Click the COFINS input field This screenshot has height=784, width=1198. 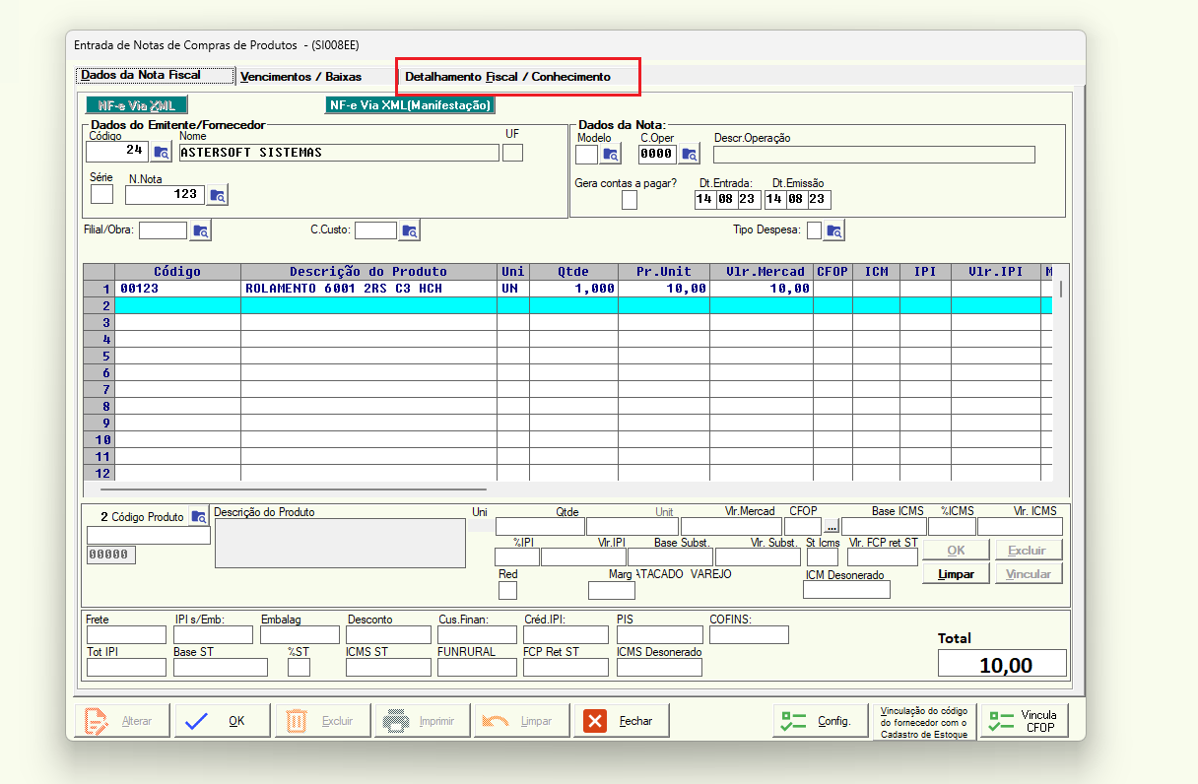point(749,635)
